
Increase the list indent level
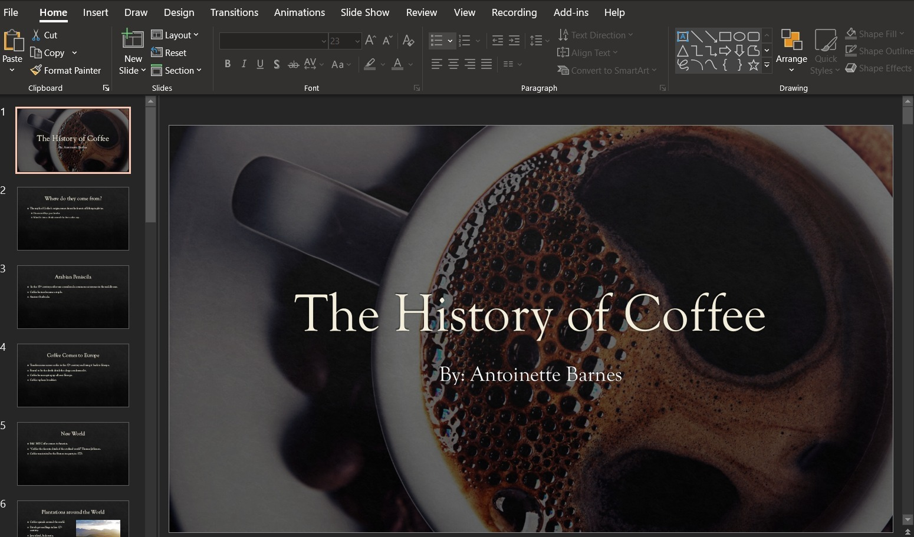click(x=514, y=40)
